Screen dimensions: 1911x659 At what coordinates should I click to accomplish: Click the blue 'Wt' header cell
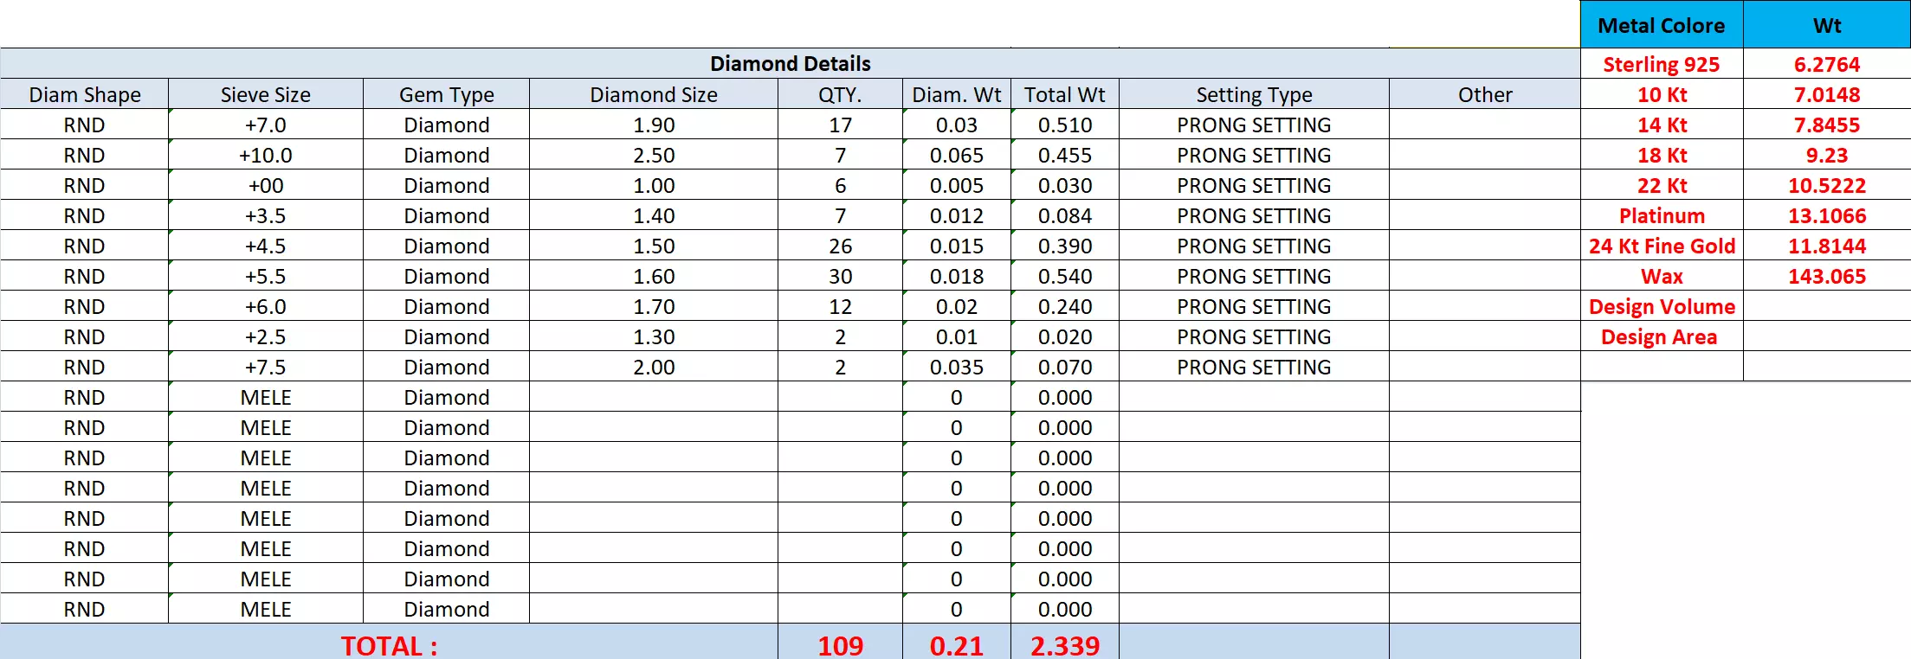click(1827, 25)
